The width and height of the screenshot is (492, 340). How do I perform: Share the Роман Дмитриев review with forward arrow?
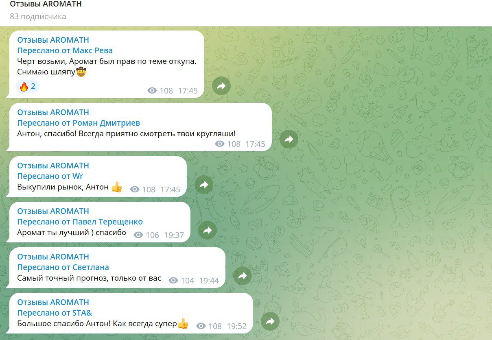[x=289, y=139]
